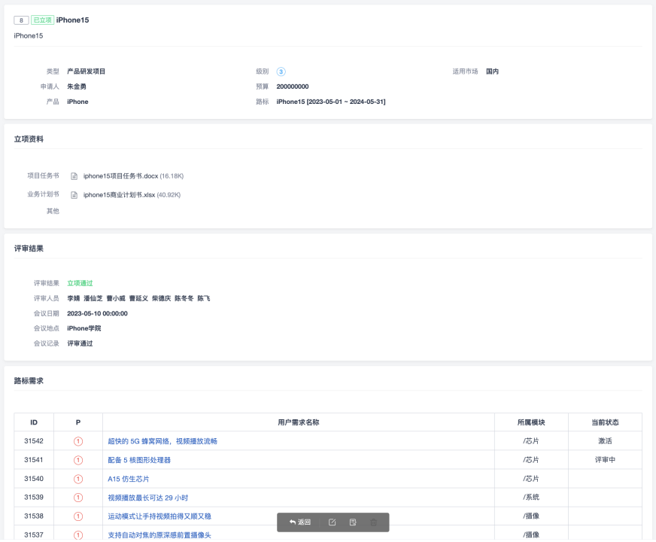656x542 pixels.
Task: Click meeting date 2023-05-10 00:00:00
Action: 97,313
